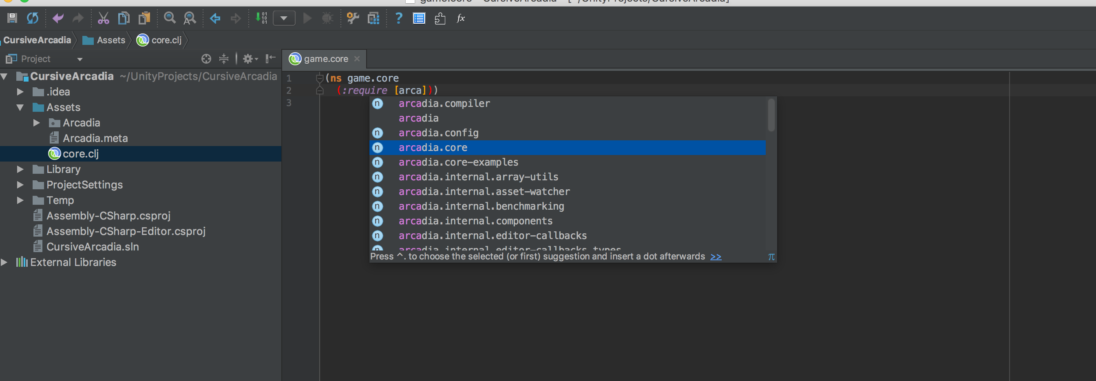Fold the ns form at line 1

[x=320, y=78]
